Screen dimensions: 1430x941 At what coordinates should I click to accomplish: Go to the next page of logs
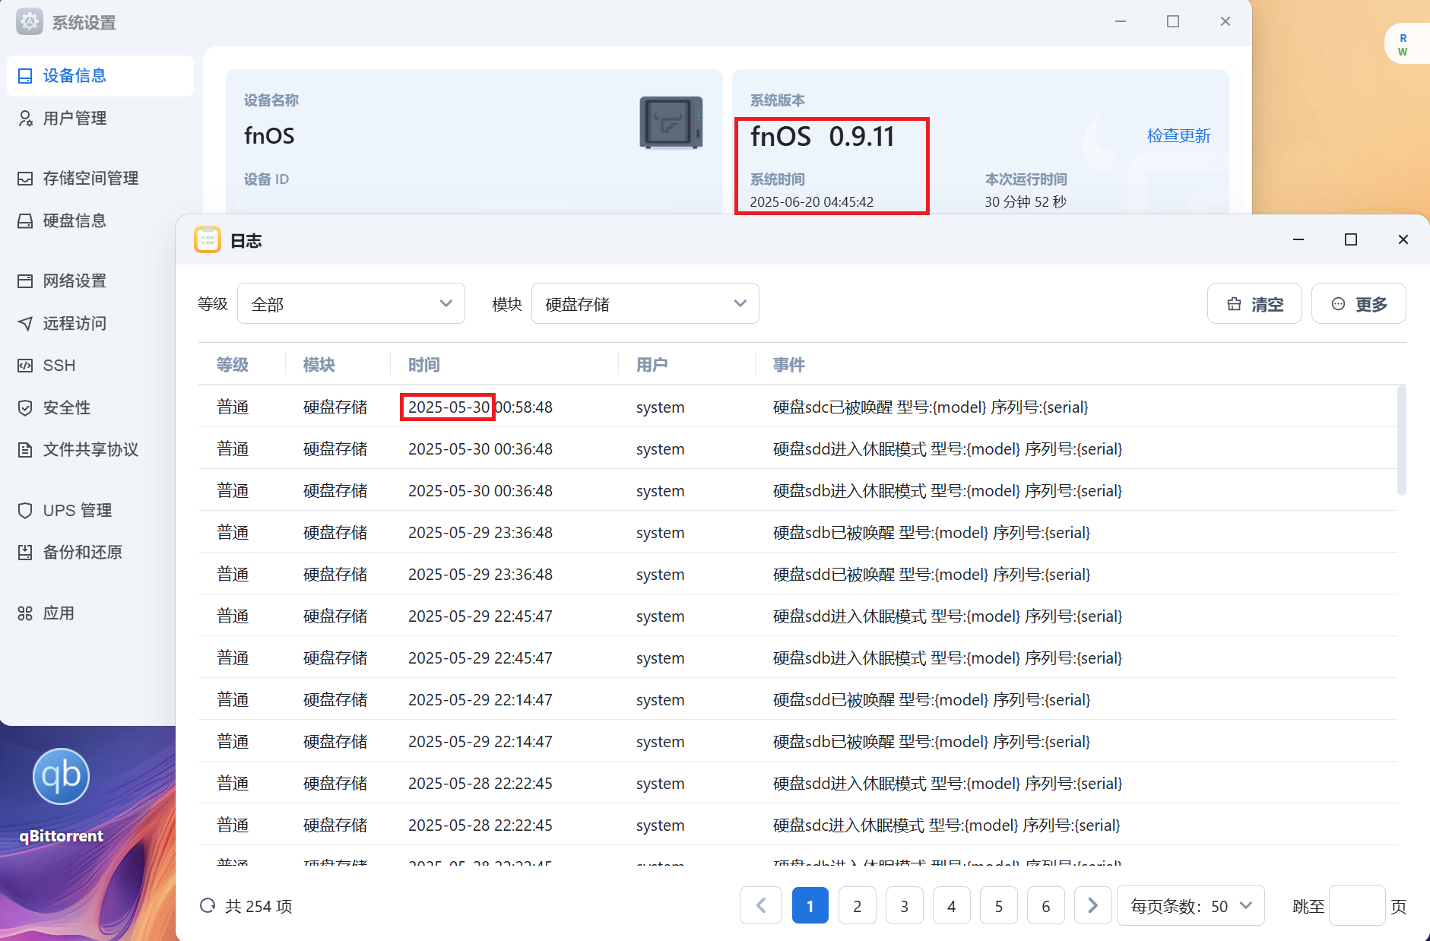1093,905
